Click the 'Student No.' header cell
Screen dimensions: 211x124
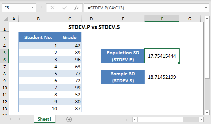click(x=38, y=37)
